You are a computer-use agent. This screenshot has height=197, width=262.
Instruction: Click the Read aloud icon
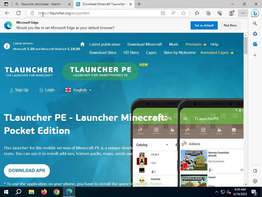point(173,13)
